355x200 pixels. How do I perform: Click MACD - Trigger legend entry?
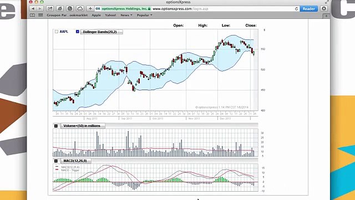(70, 170)
